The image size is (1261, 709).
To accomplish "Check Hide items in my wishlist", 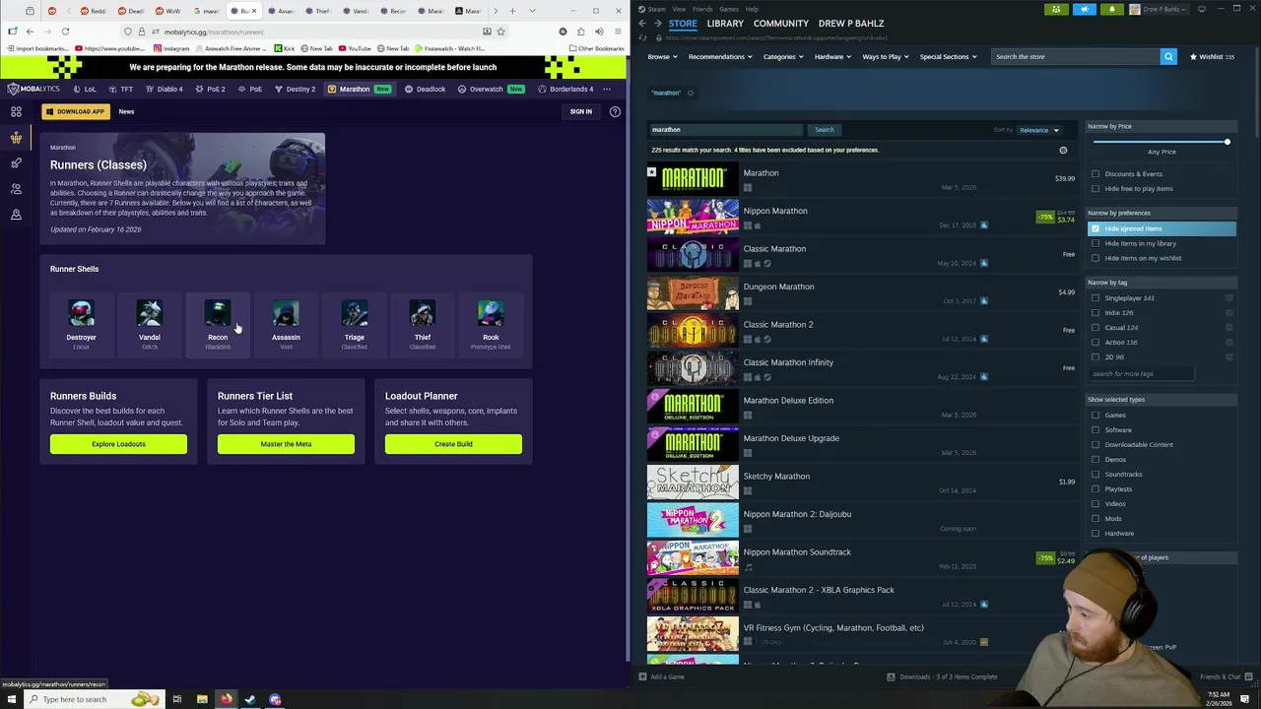I will (1095, 258).
